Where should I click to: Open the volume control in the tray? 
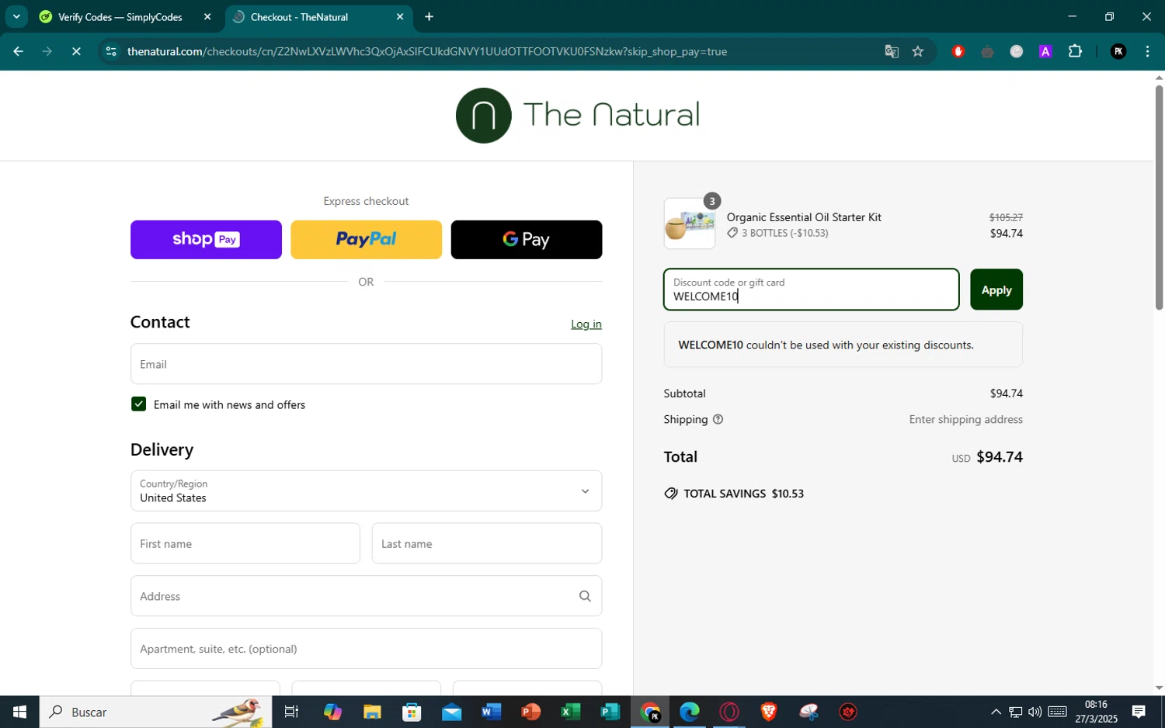(x=1035, y=712)
